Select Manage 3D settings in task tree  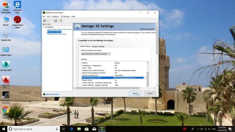[54, 32]
